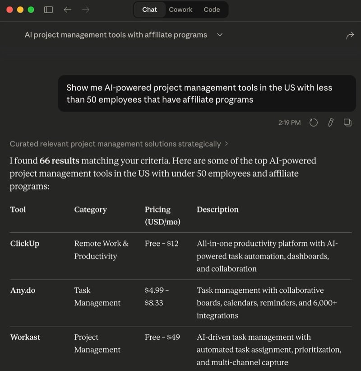
Task: Click the 2:19 PM timestamp
Action: pos(289,123)
